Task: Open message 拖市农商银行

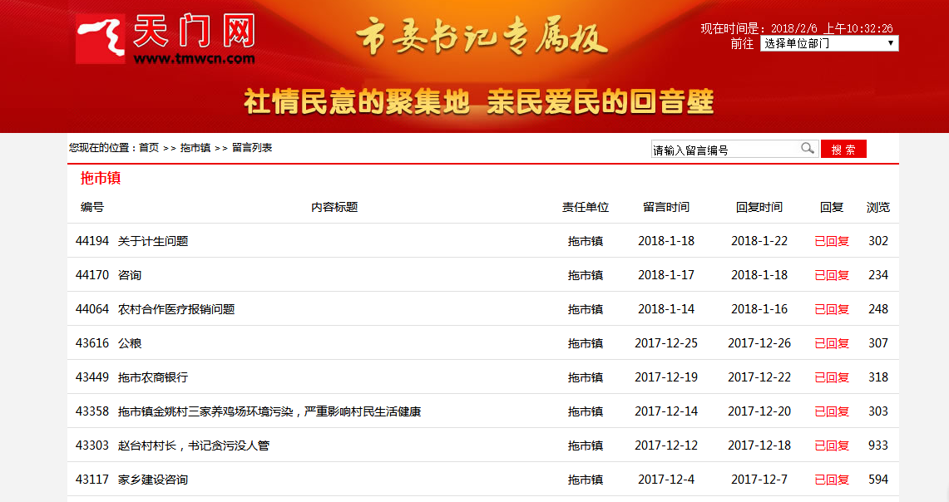Action: [153, 377]
